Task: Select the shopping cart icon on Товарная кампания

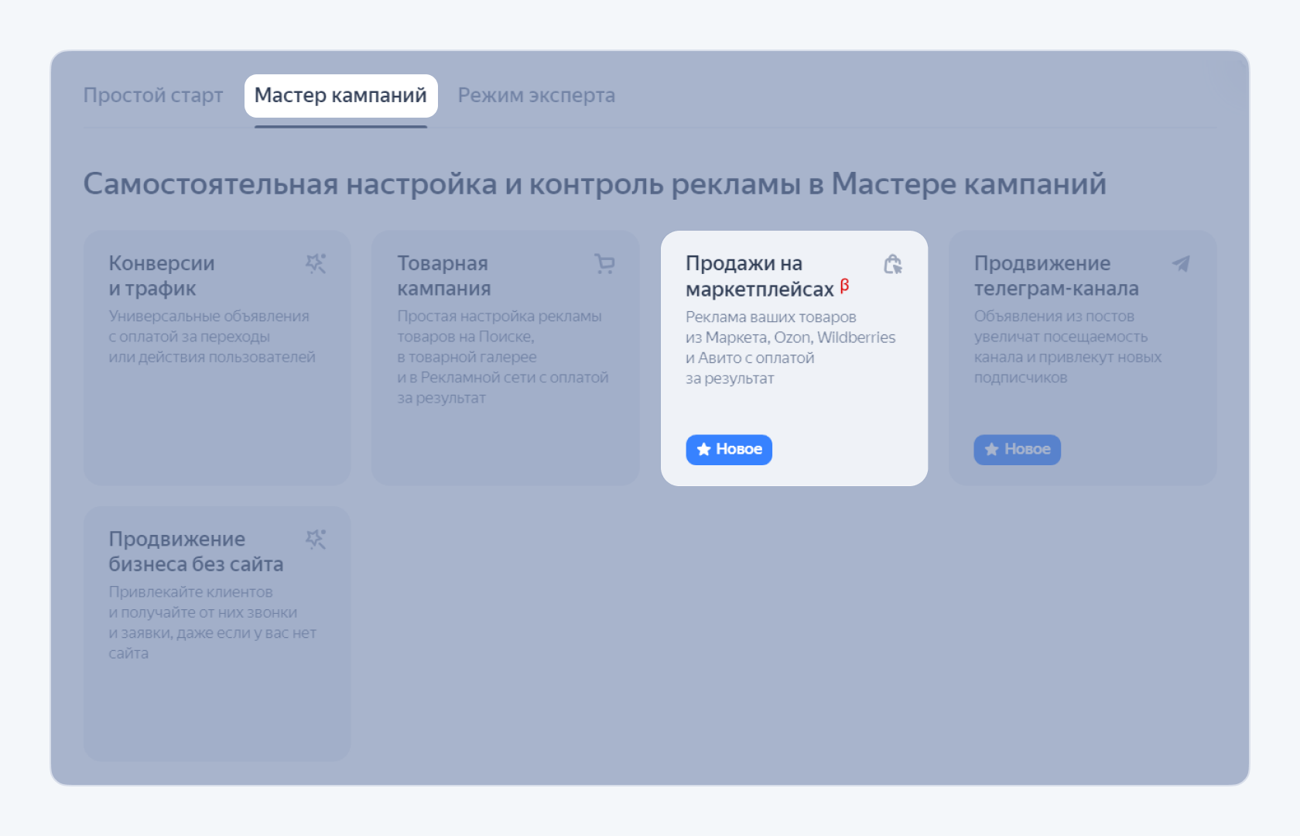Action: point(604,264)
